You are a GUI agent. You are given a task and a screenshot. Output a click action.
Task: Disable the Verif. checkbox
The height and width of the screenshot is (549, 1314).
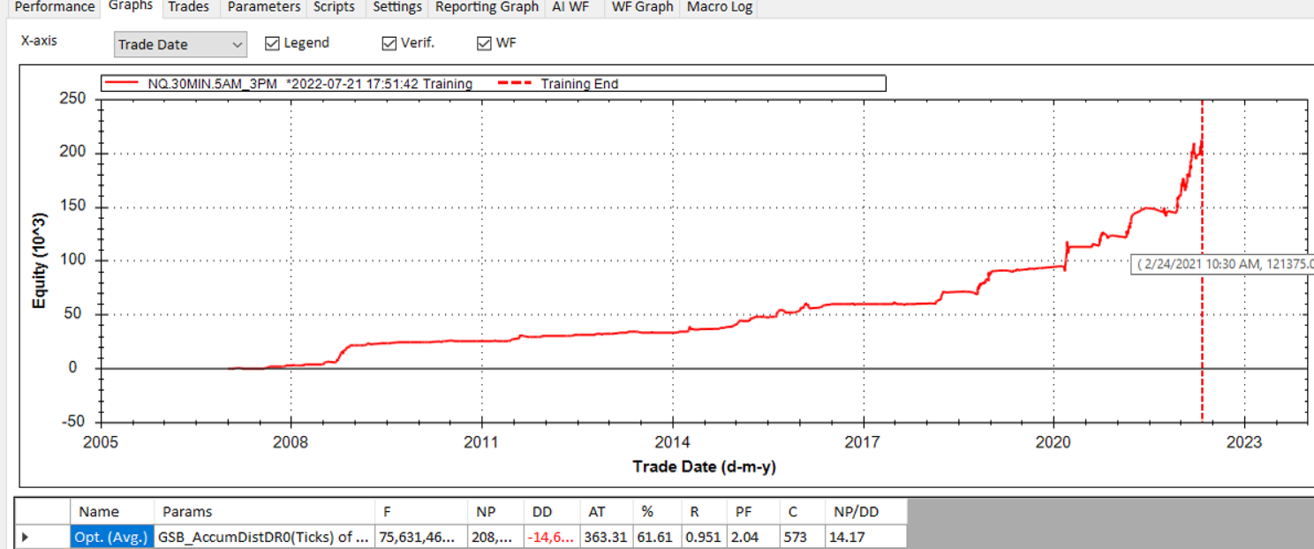389,43
